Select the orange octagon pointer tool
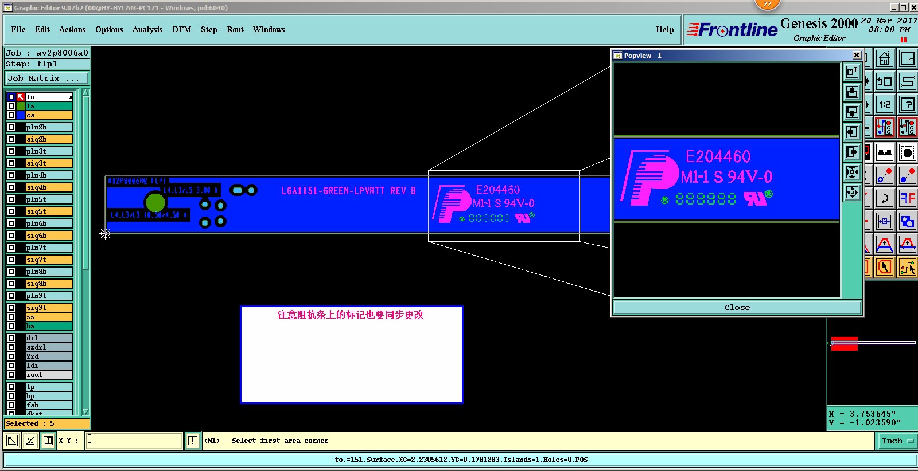 (884, 267)
